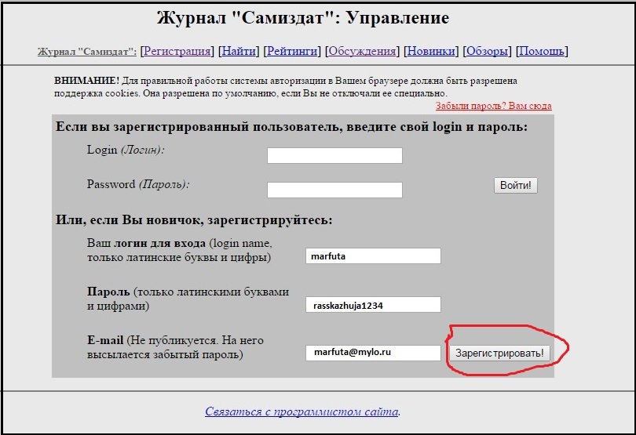Focus the Login (Логин) input field
636x435 pixels.
pos(334,156)
